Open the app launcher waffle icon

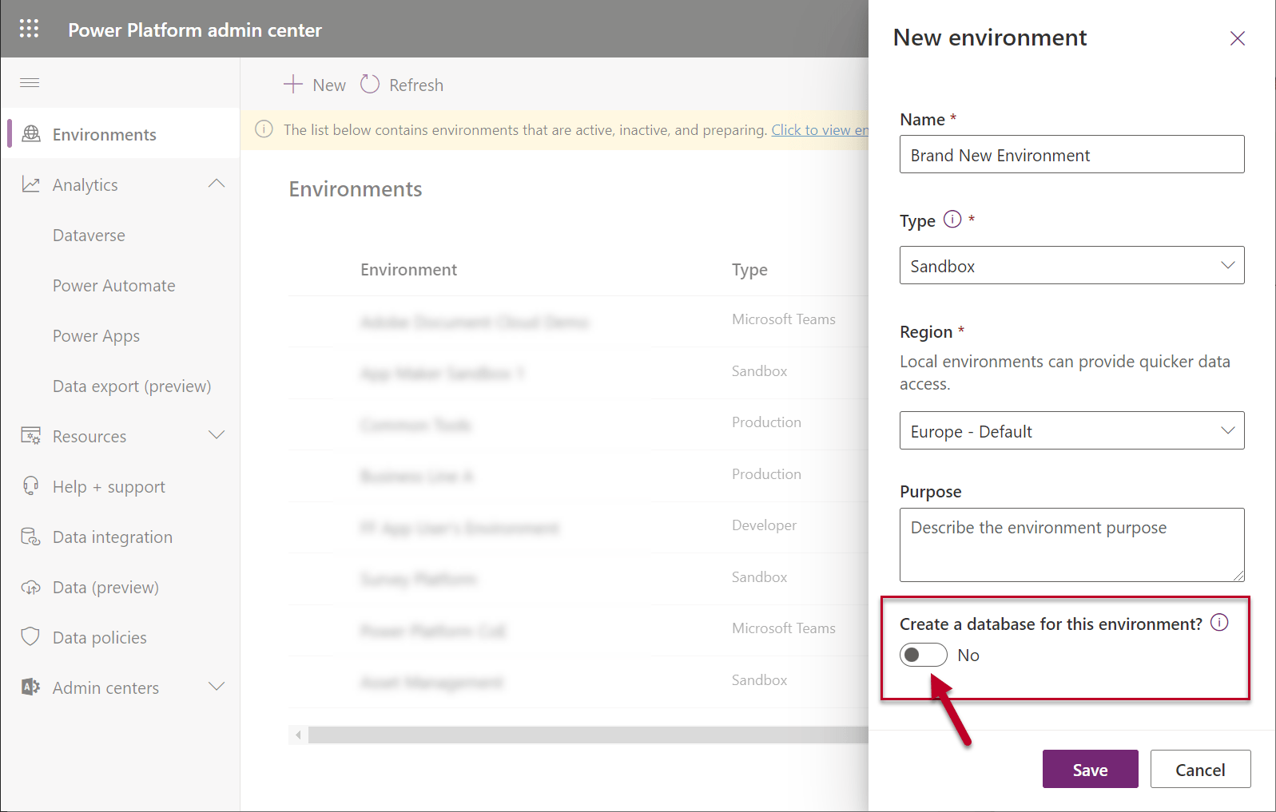29,29
